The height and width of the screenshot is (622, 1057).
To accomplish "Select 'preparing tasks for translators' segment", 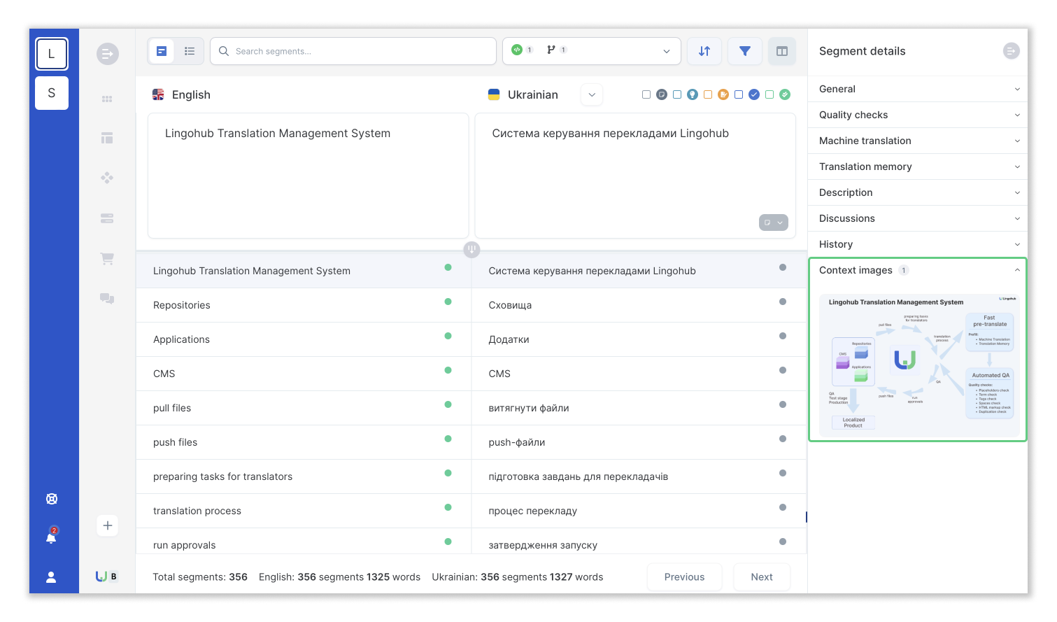I will [304, 476].
